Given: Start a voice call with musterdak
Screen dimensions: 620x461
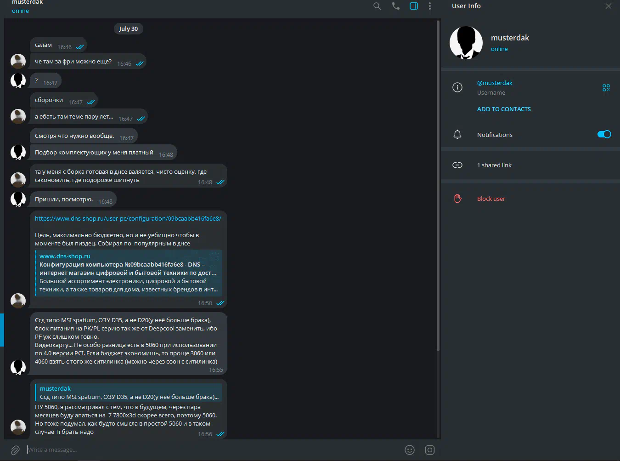Looking at the screenshot, I should pos(395,6).
